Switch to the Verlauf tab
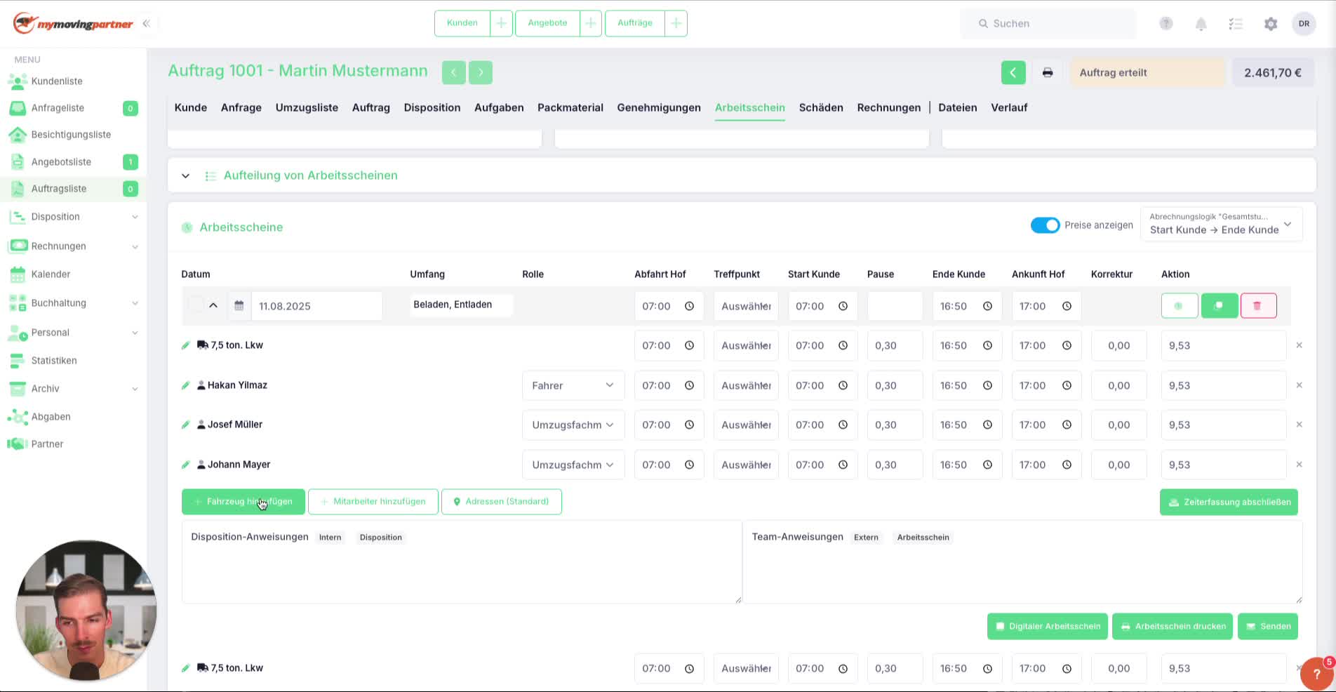 coord(1009,107)
